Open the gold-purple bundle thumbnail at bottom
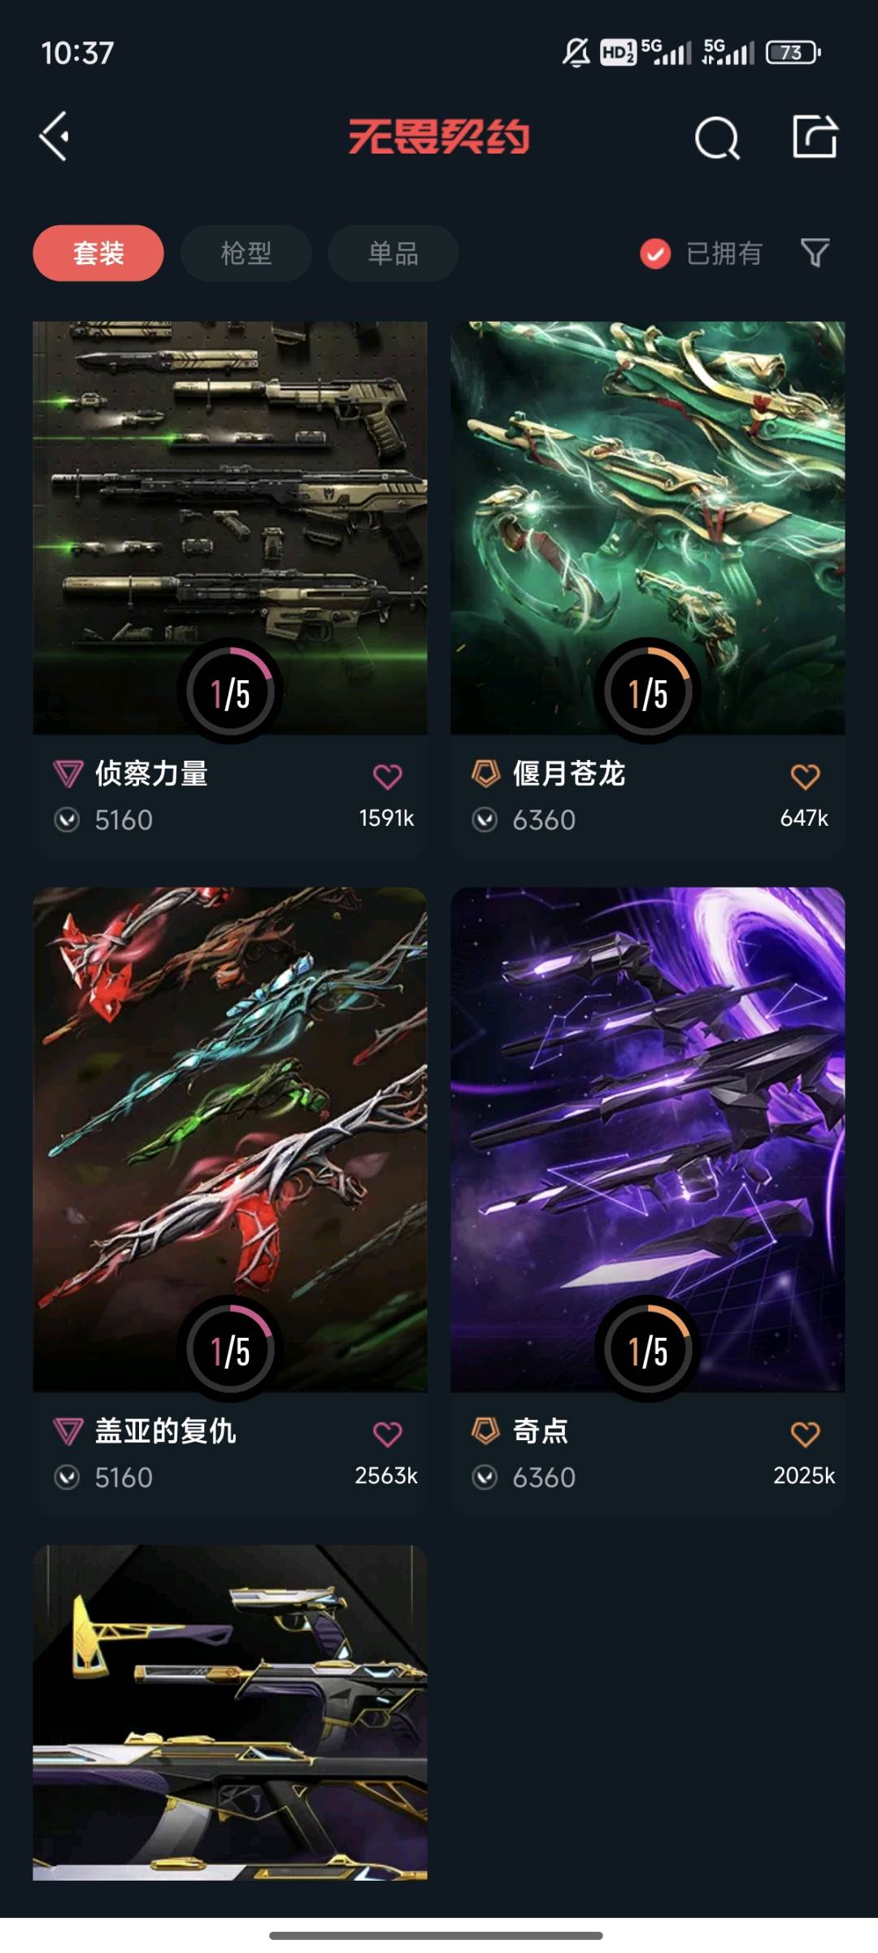The height and width of the screenshot is (1953, 878). [x=230, y=1712]
